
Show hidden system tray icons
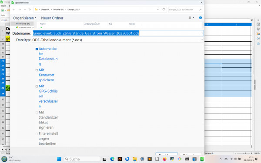[221, 159]
